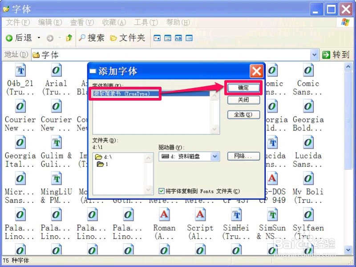Select the Micr... Sans font icon

pyautogui.click(x=20, y=178)
